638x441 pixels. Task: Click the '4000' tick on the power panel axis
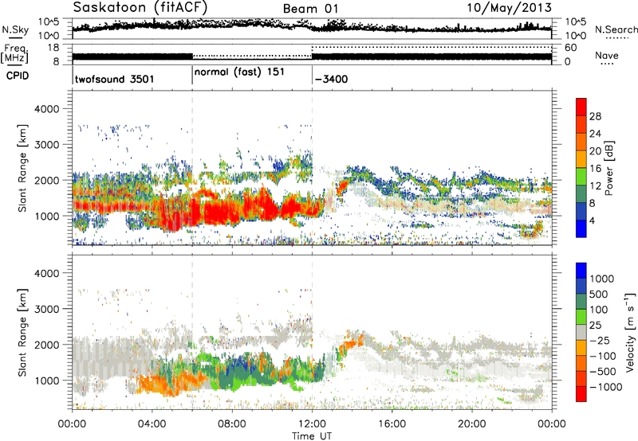tap(46, 109)
